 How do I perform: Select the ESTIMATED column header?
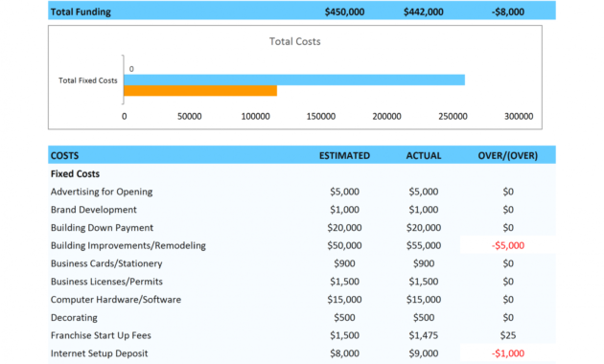point(344,155)
